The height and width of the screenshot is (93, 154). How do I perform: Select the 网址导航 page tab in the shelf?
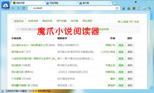click(87, 21)
